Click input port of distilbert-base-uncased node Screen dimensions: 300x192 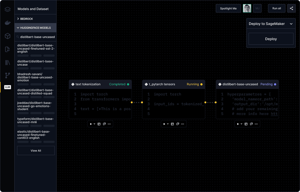pos(216,103)
